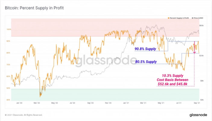
Task: Click the green shaded zone below 50%
Action: click(x=90, y=95)
